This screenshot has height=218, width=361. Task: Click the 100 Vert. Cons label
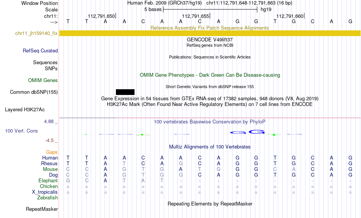click(x=21, y=131)
